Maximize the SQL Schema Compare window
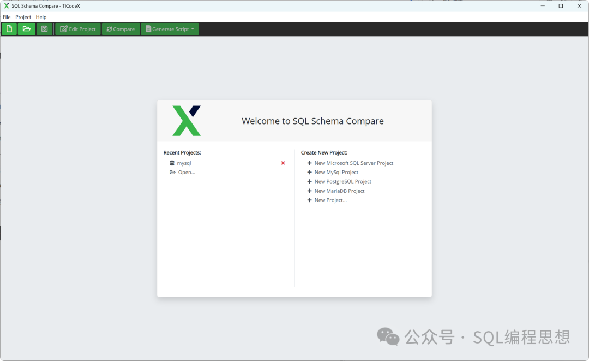 click(x=561, y=6)
